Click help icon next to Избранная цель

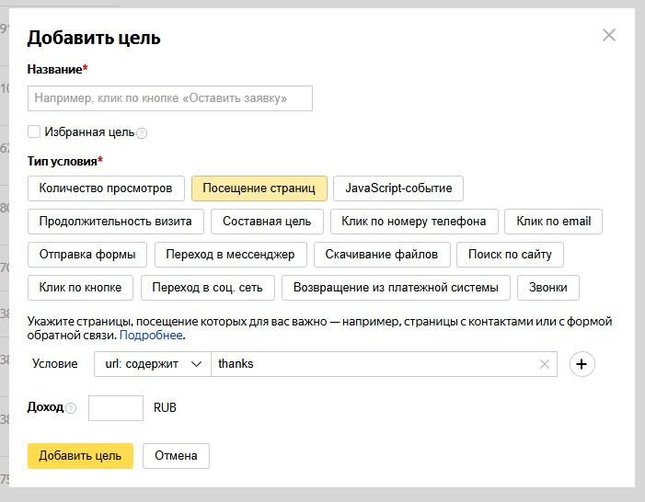(x=142, y=133)
